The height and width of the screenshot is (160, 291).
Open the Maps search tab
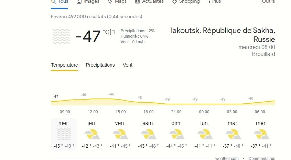pyautogui.click(x=117, y=2)
